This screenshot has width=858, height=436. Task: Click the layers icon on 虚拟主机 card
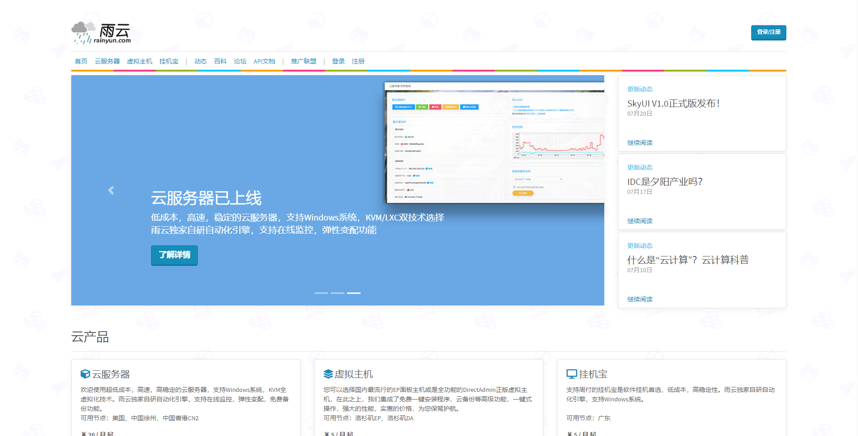(328, 373)
